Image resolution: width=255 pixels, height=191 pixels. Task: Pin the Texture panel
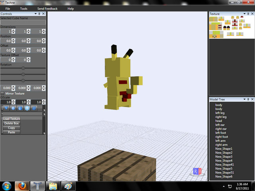click(248, 14)
